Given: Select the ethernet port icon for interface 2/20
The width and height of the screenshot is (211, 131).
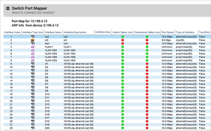Looking at the screenshot, I should point(33,128).
